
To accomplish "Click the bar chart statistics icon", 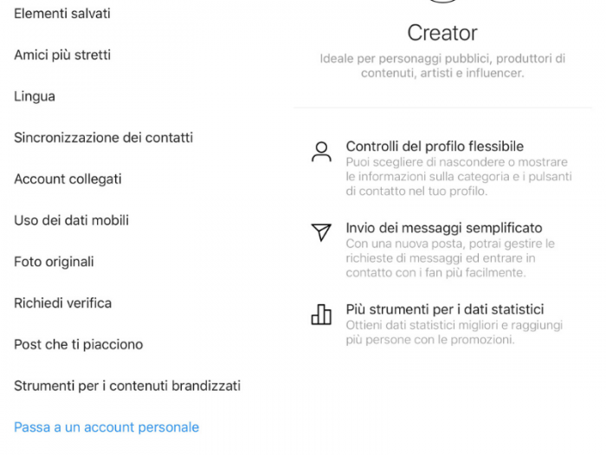I will 321,314.
